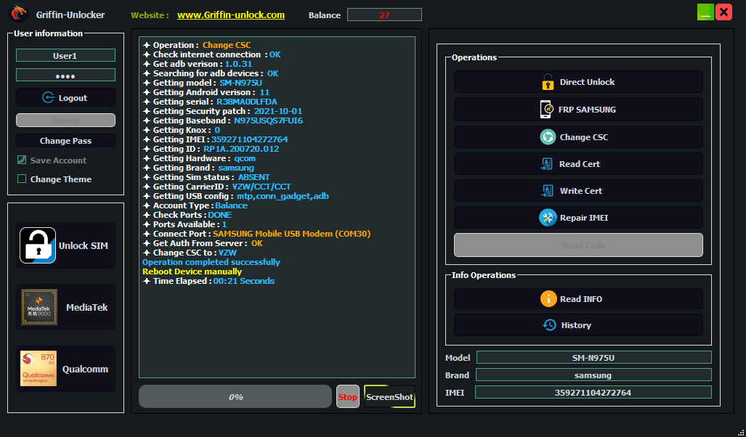The image size is (746, 437).
Task: Launch Change CSC operation
Action: point(578,137)
